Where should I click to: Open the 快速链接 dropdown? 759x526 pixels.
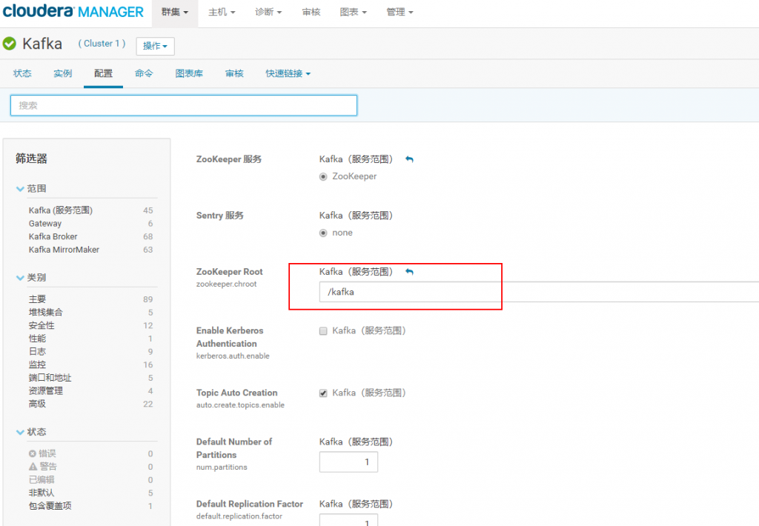(x=288, y=73)
